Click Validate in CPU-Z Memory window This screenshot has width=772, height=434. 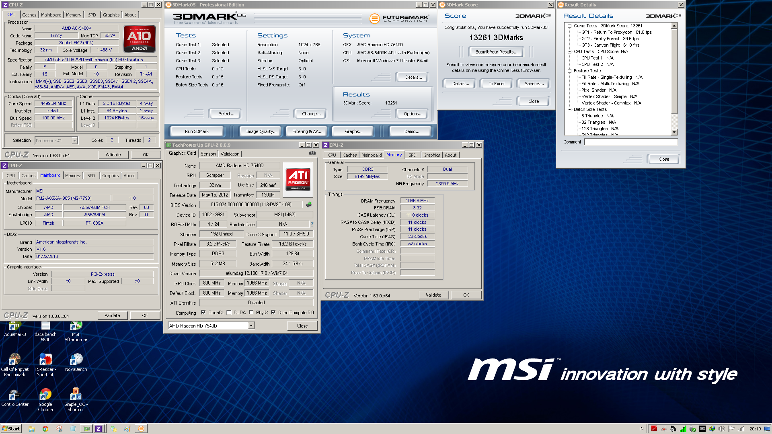[433, 295]
